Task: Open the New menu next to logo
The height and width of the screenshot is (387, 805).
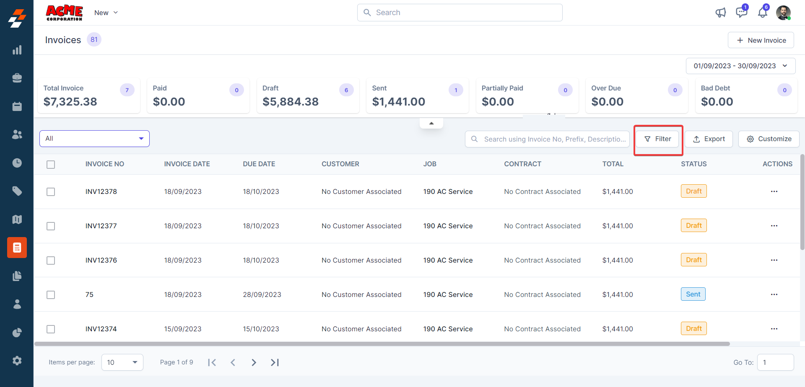Action: pyautogui.click(x=106, y=13)
